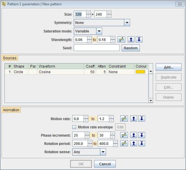Image resolution: width=186 pixels, height=170 pixels.
Task: Click the Coeff value 50 cell
Action: click(x=90, y=72)
